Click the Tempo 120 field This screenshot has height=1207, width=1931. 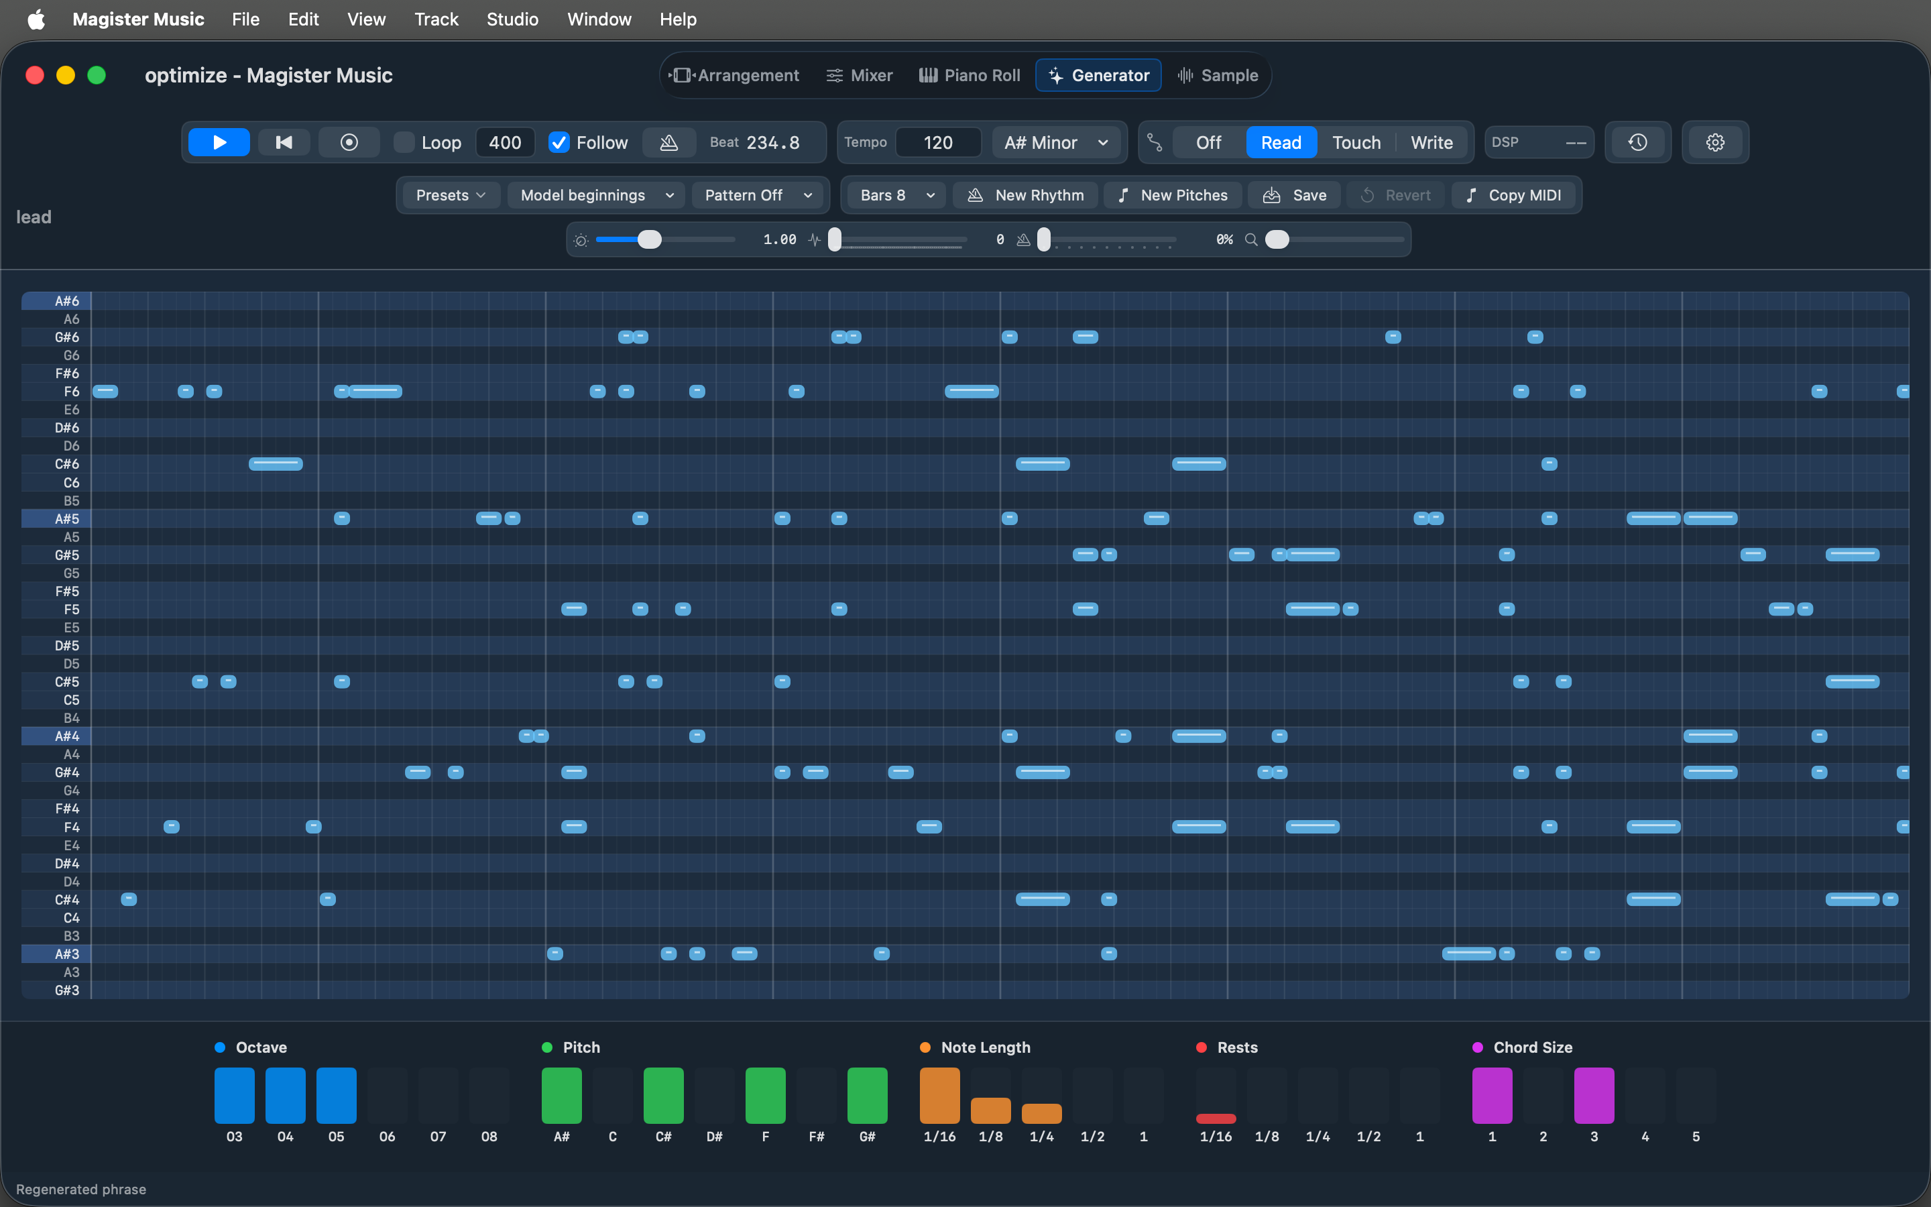coord(939,142)
